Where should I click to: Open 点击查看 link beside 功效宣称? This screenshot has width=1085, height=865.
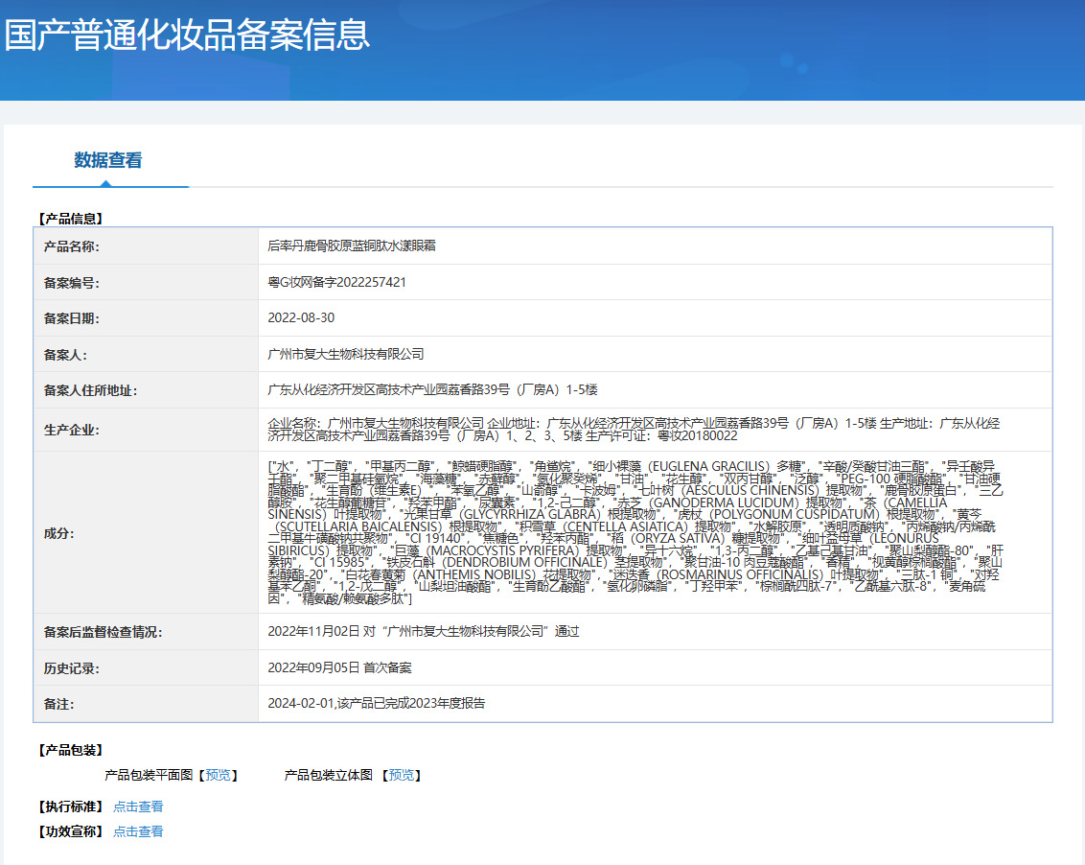pos(138,831)
